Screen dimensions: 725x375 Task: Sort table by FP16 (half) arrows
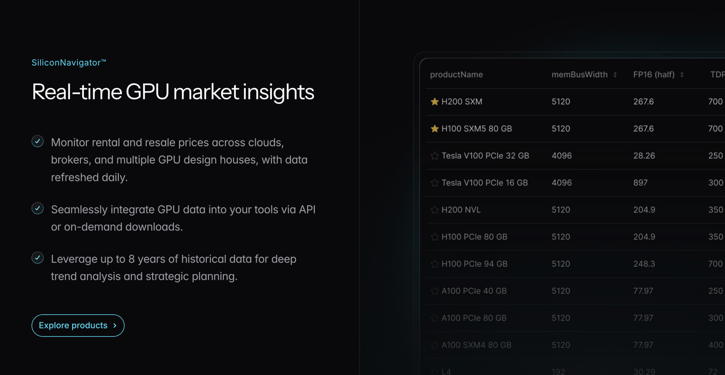point(682,75)
